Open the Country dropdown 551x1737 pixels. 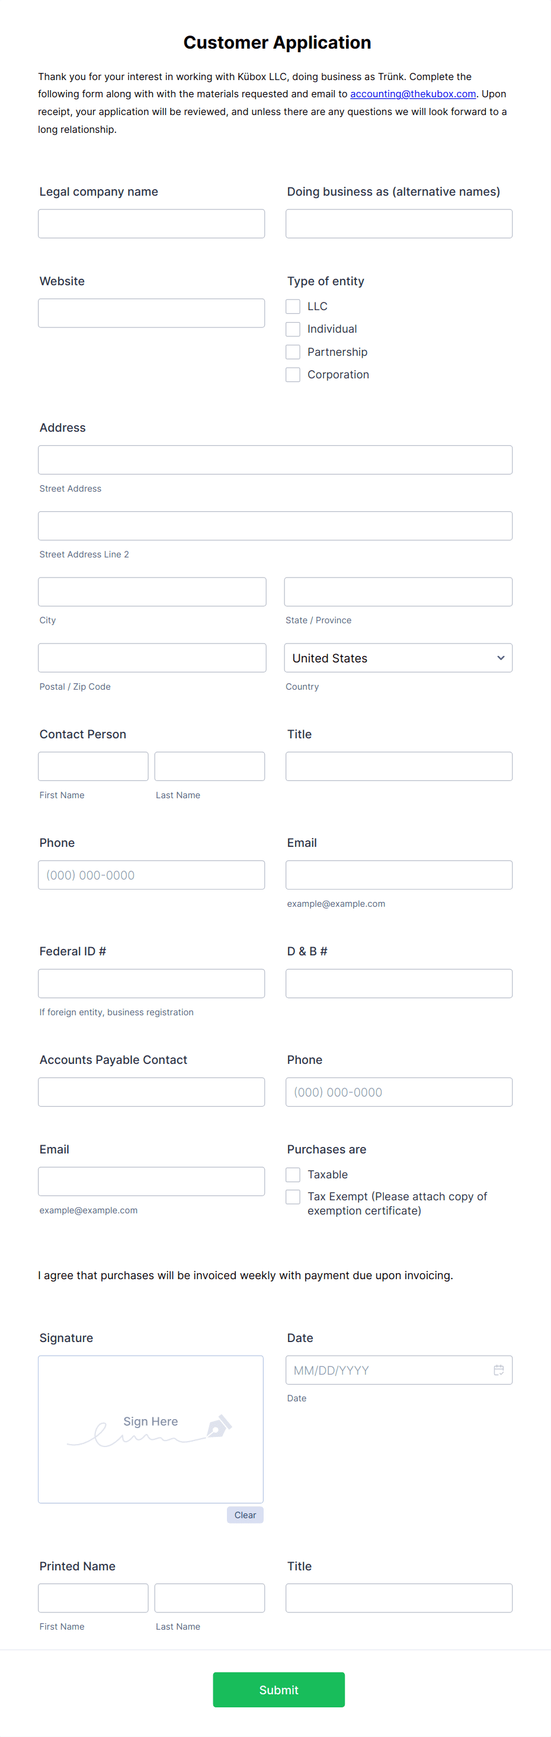(398, 658)
